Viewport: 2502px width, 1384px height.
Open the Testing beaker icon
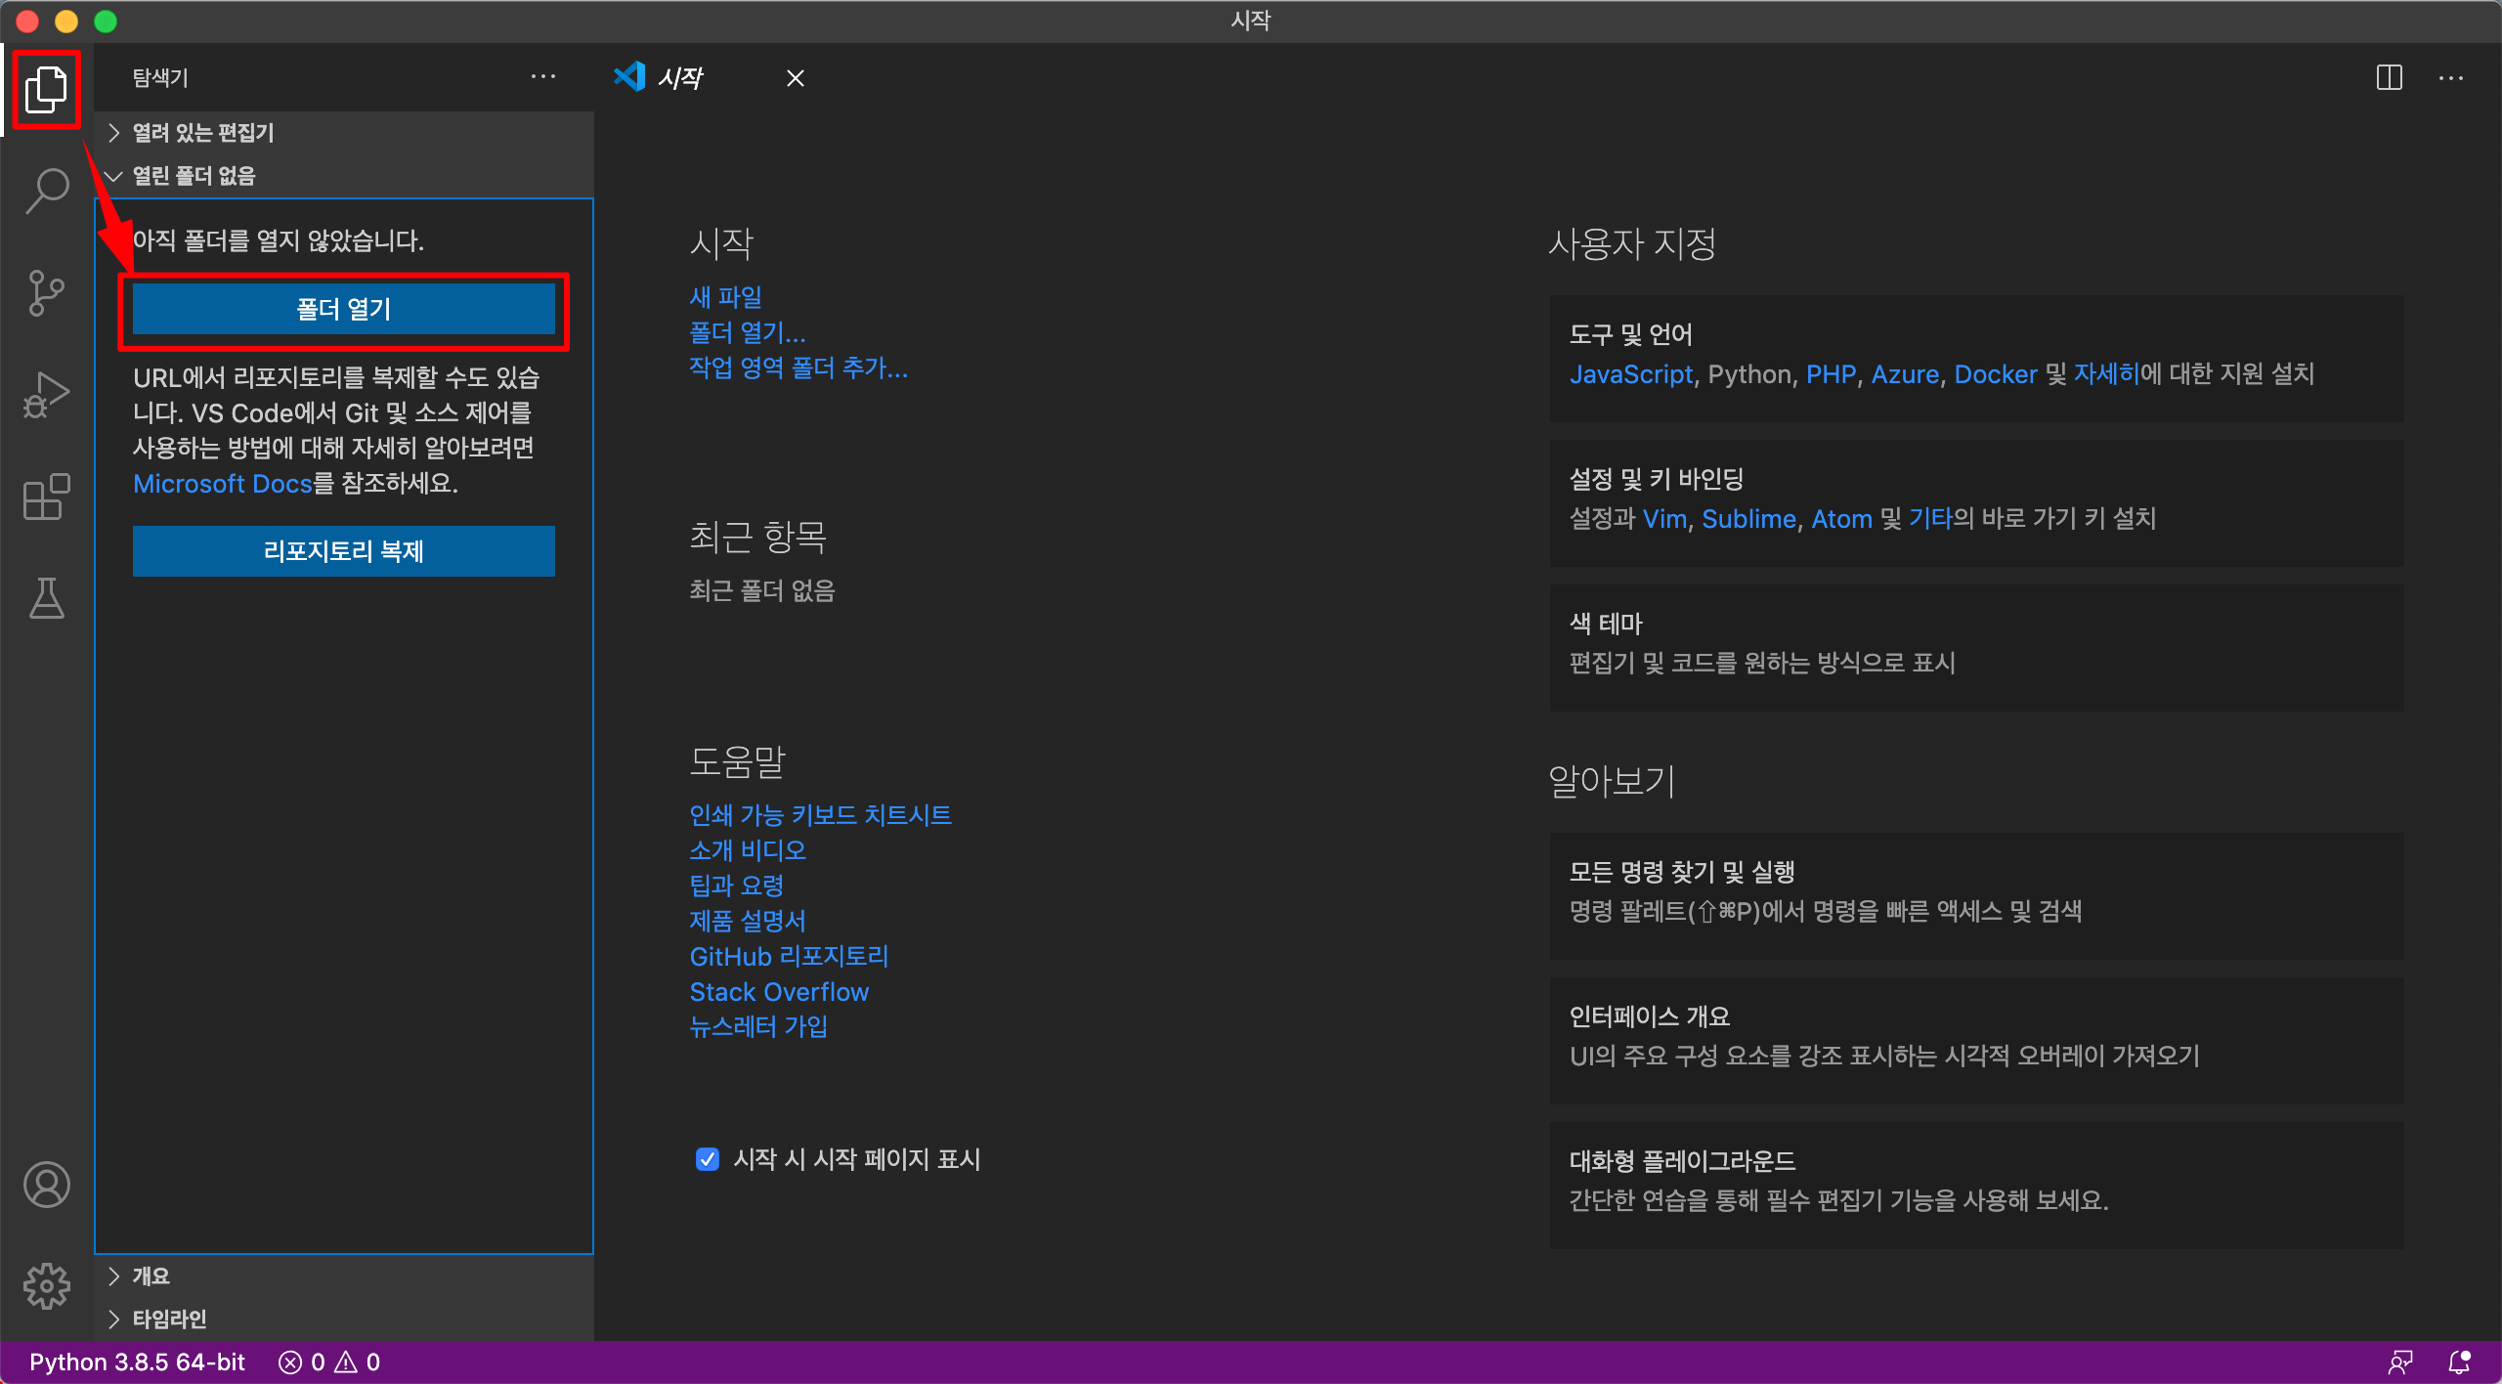click(46, 598)
